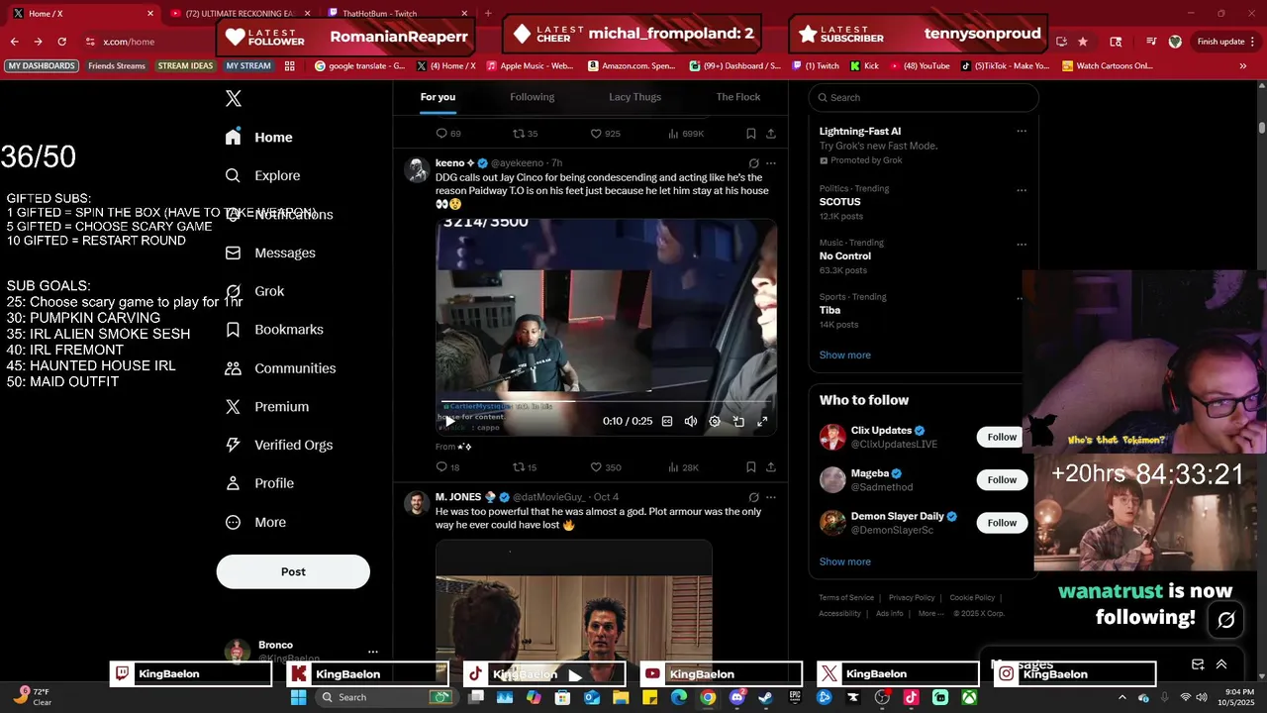
Task: Open more options on M. JONES post
Action: tap(771, 497)
